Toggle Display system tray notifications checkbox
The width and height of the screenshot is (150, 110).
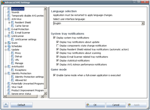[x=54, y=38]
